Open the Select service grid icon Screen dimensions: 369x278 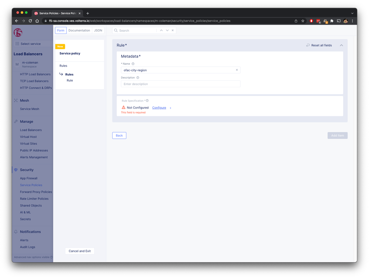17,44
